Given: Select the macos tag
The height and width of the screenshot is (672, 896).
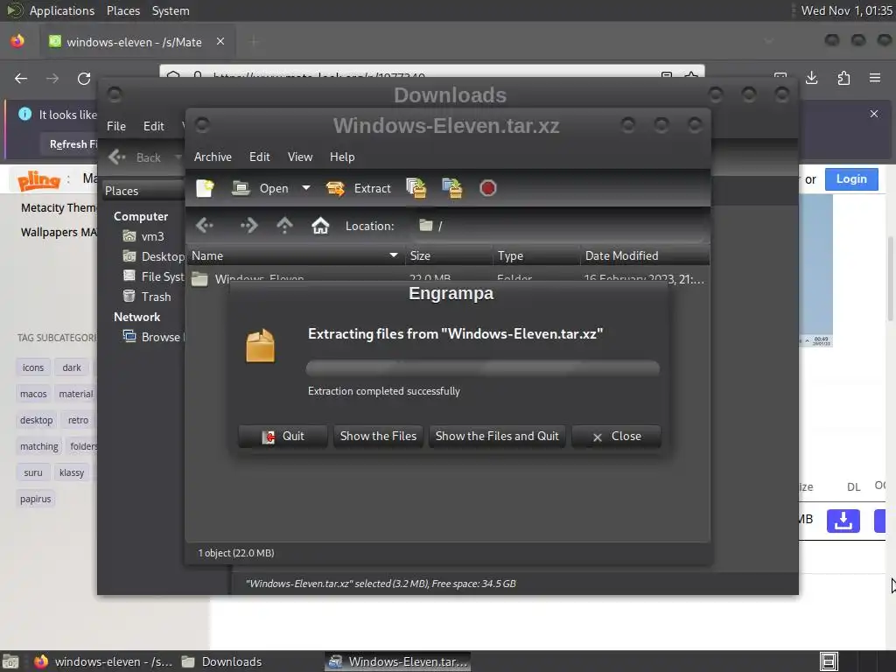Looking at the screenshot, I should point(33,394).
